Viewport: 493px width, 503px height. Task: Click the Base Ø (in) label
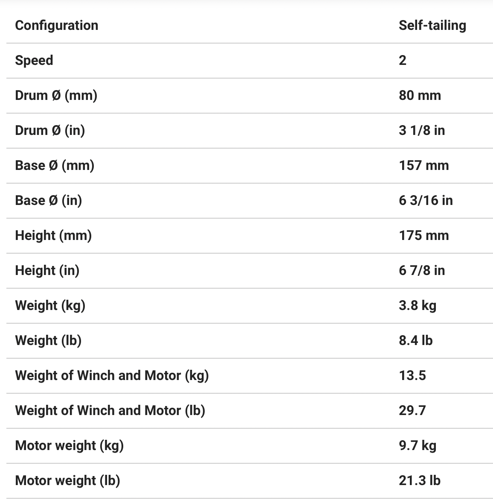tap(48, 200)
